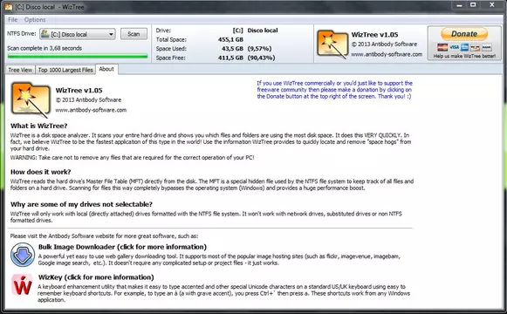Viewport: 507px width, 314px height.
Task: Click the Mastercard logo under Donate
Action: coord(442,47)
